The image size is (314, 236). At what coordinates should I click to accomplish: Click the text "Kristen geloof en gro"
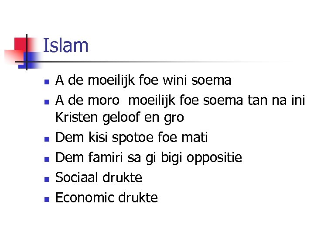point(119,118)
